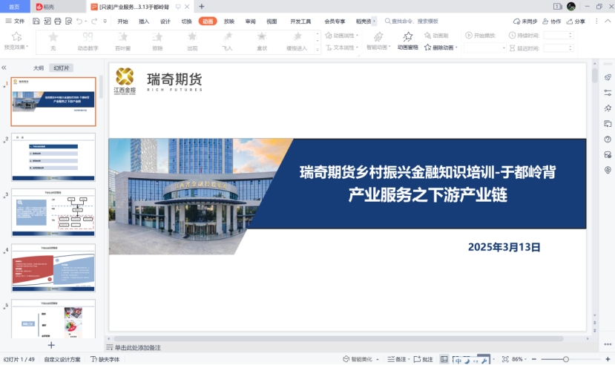This screenshot has height=365, width=615.
Task: Select the 动态数字 animation effect
Action: click(x=88, y=41)
